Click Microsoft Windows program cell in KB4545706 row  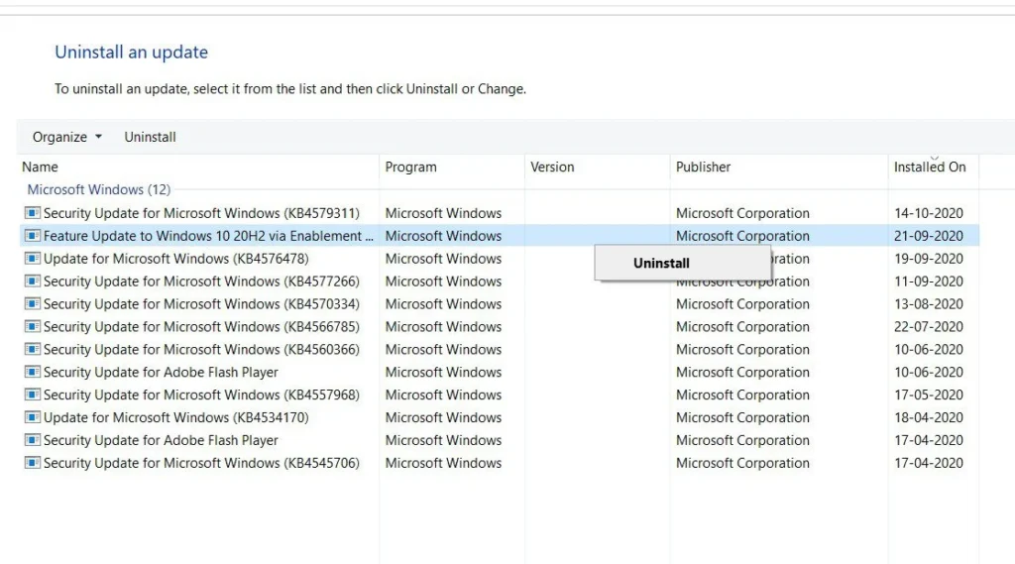coord(443,462)
